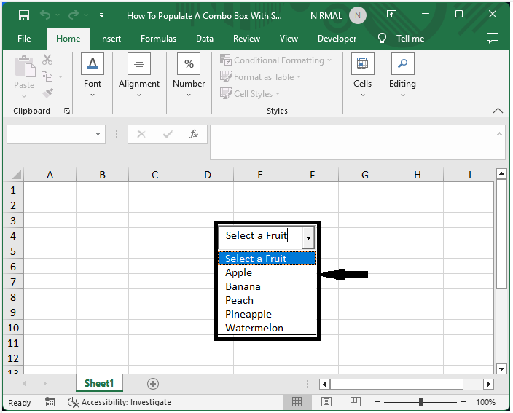The width and height of the screenshot is (513, 413).
Task: Expand the Name Box dropdown arrow
Action: point(98,134)
